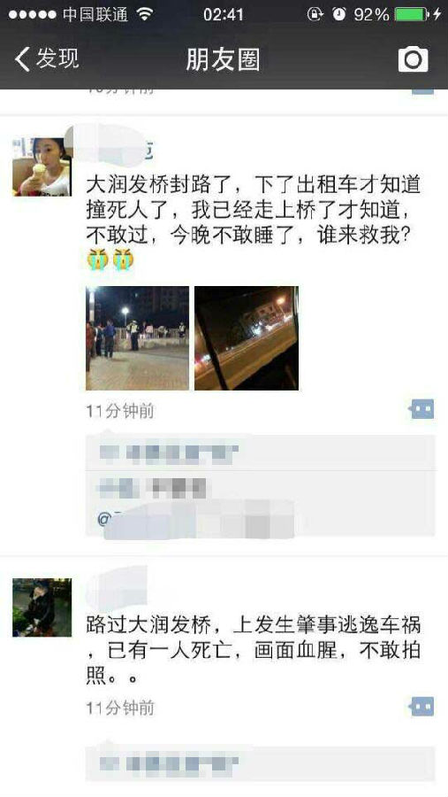
Task: Tap the 朋友圈 title in the header
Action: (224, 59)
